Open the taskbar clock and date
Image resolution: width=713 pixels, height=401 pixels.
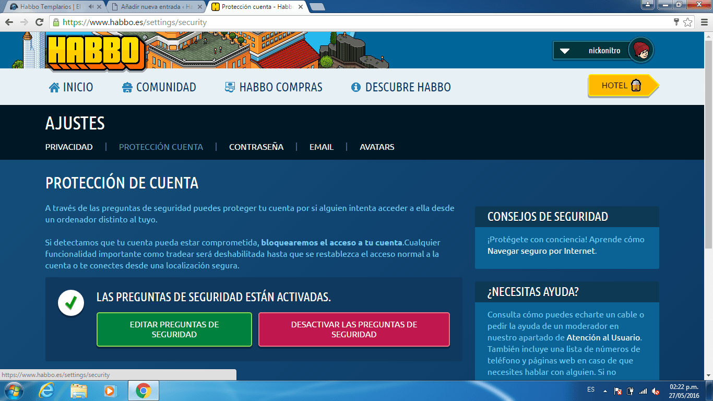684,391
